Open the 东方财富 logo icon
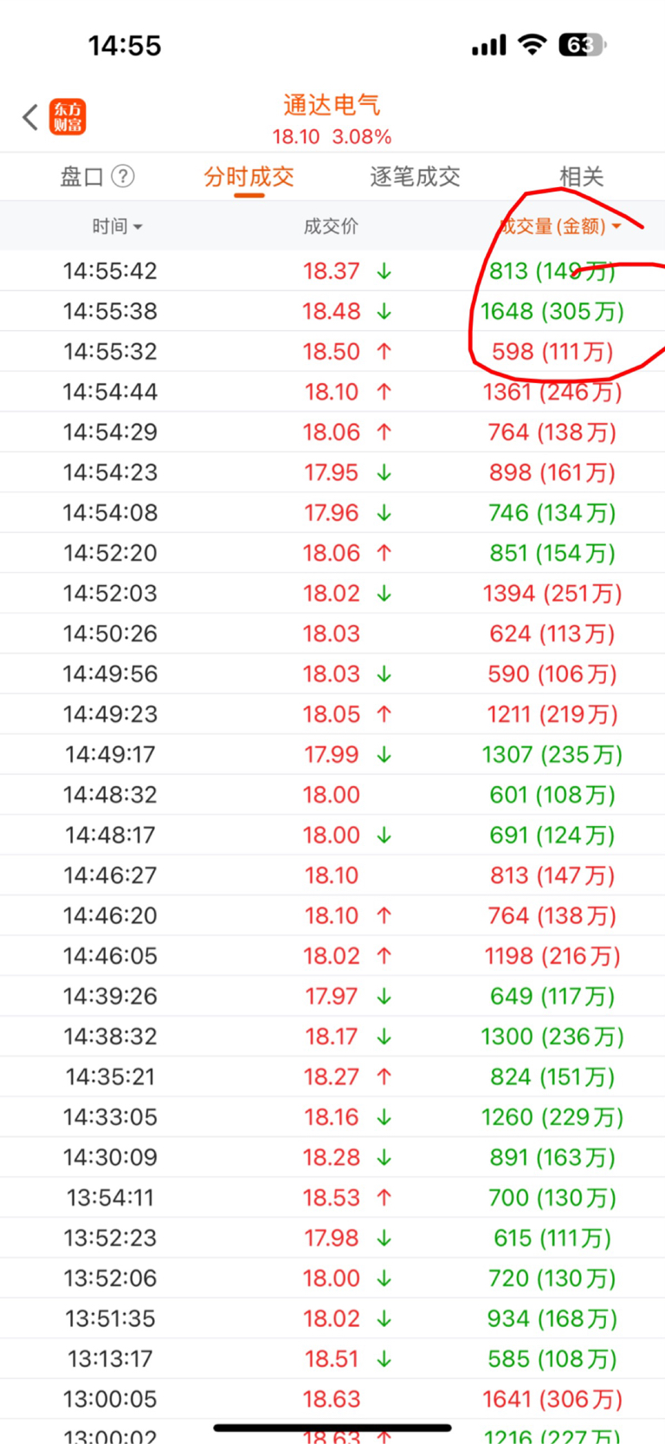Screen dimensions: 665x1444 point(68,116)
